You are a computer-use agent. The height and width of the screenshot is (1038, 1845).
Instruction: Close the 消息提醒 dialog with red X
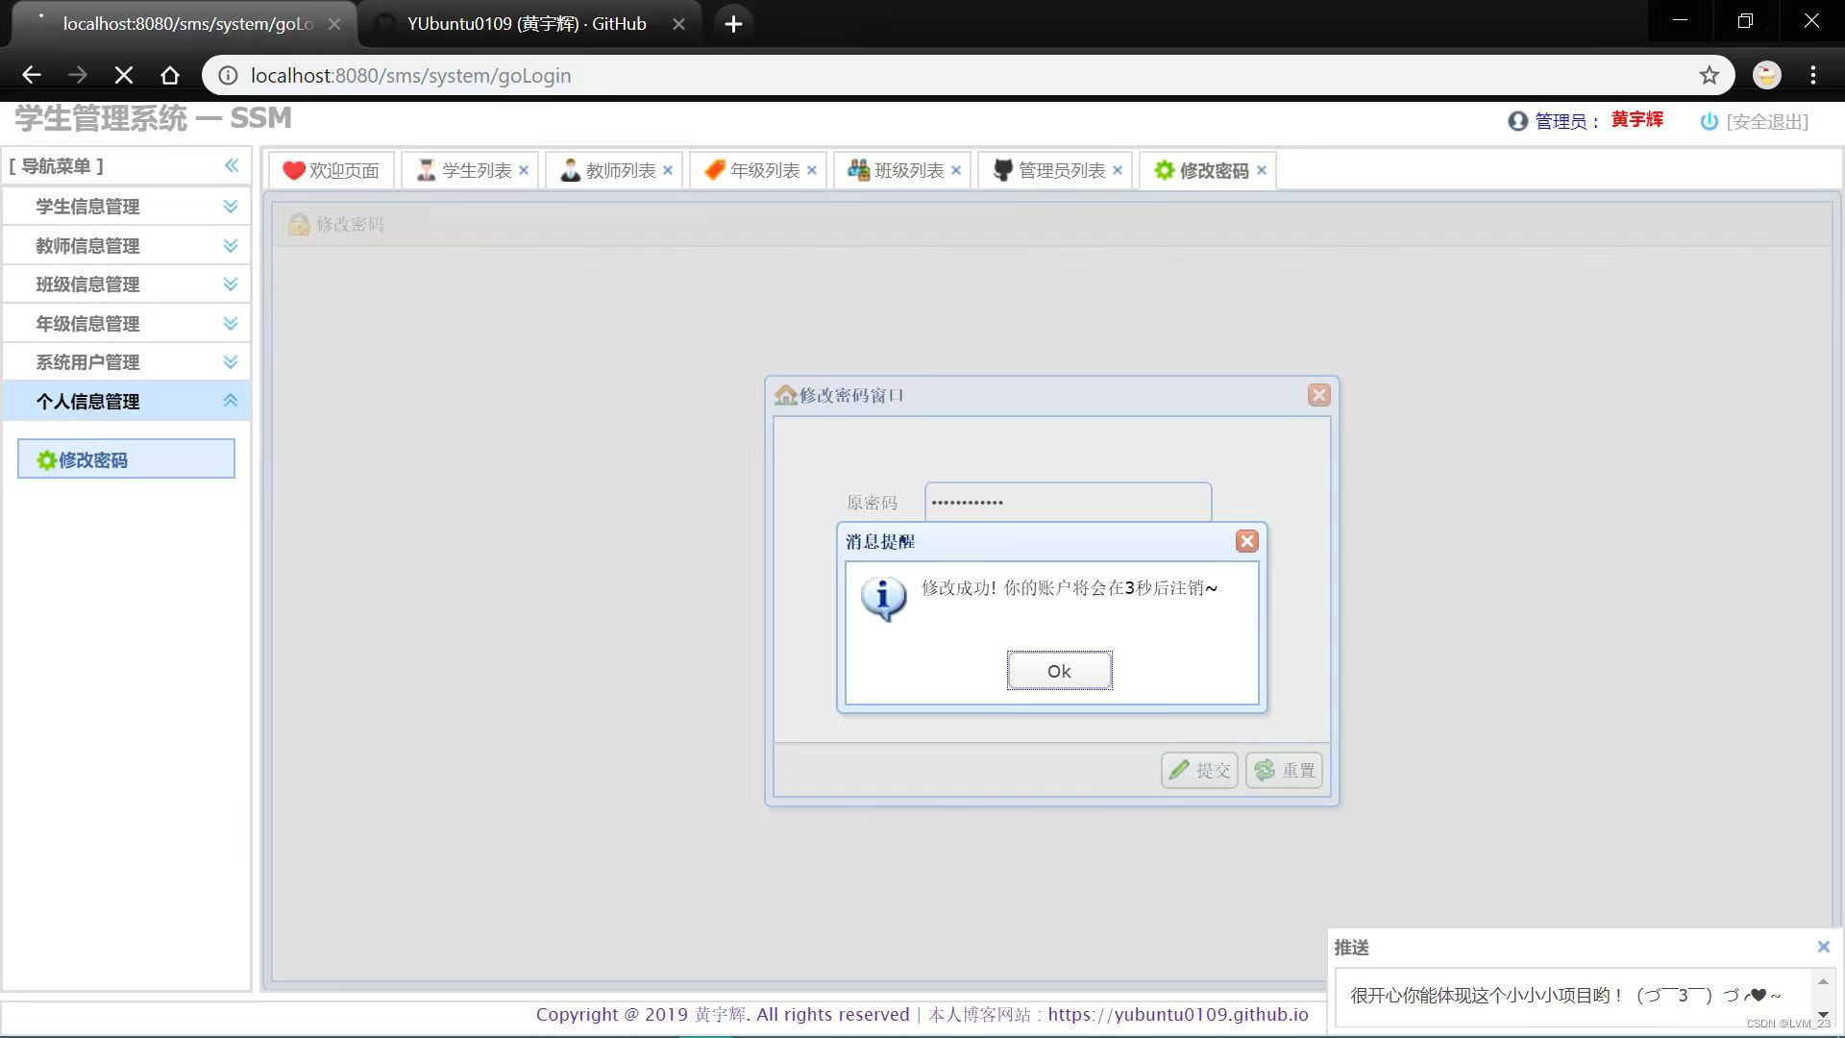(1247, 541)
